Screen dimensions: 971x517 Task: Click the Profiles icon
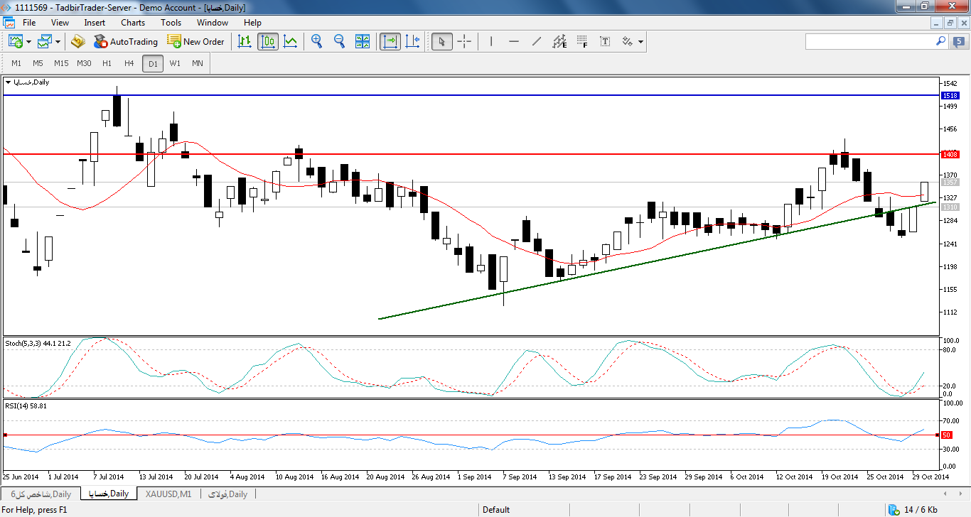(x=45, y=41)
